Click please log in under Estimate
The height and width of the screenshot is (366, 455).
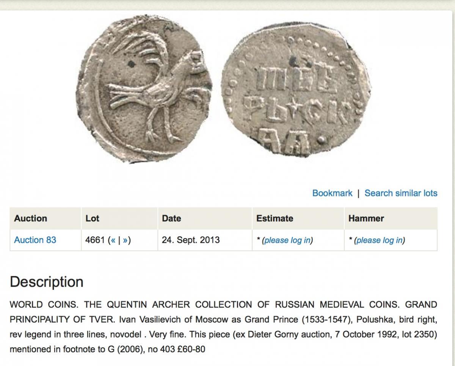tap(287, 240)
